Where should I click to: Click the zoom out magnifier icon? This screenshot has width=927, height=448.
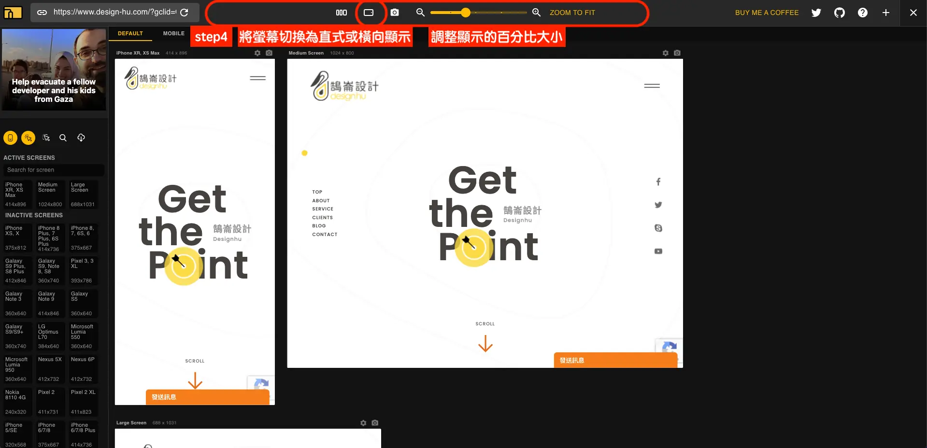tap(420, 13)
